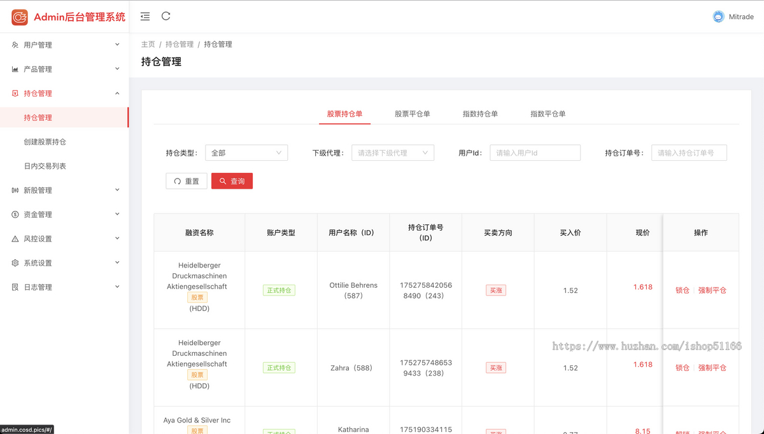Click the Mitrade username text
Image resolution: width=764 pixels, height=434 pixels.
(741, 17)
